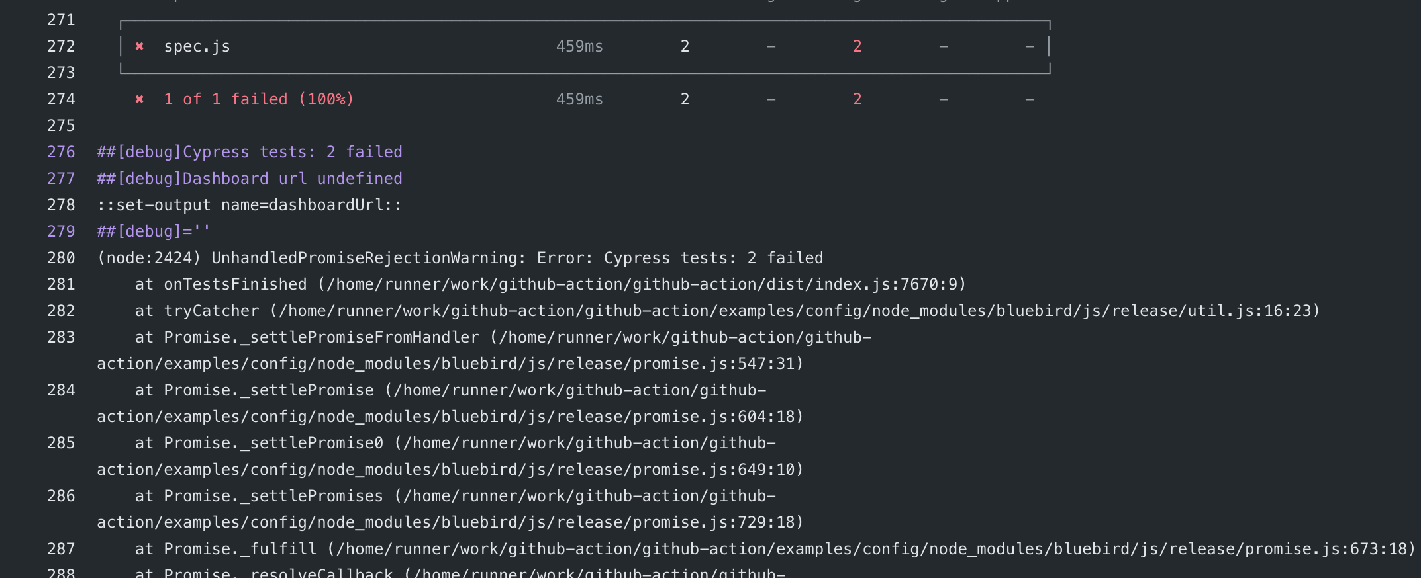Click line number 283
1421x578 pixels.
point(61,337)
